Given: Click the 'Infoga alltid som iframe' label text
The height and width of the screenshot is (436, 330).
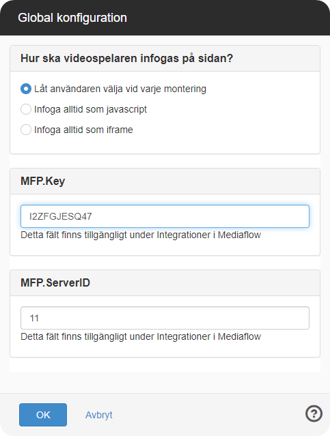Looking at the screenshot, I should pos(83,130).
